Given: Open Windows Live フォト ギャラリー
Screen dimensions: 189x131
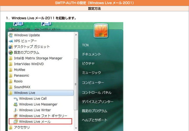Looking at the screenshot, I should tap(40, 116).
